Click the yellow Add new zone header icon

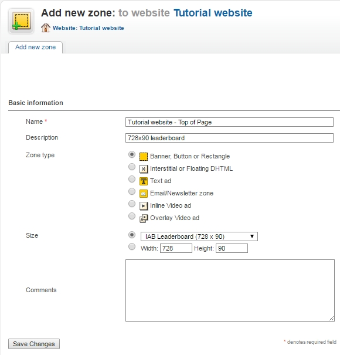point(21,21)
